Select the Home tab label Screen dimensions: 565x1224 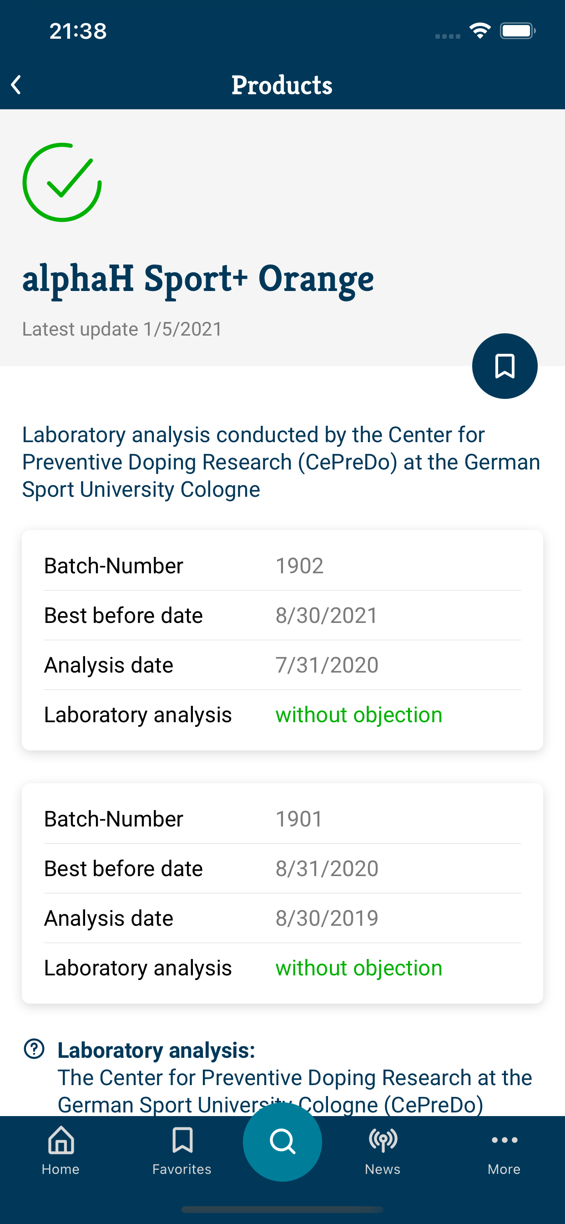point(61,1169)
